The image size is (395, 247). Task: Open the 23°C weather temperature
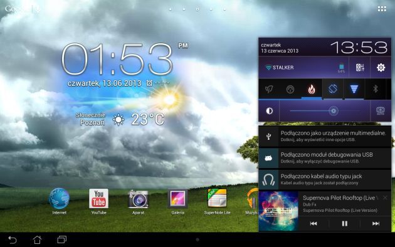point(148,119)
